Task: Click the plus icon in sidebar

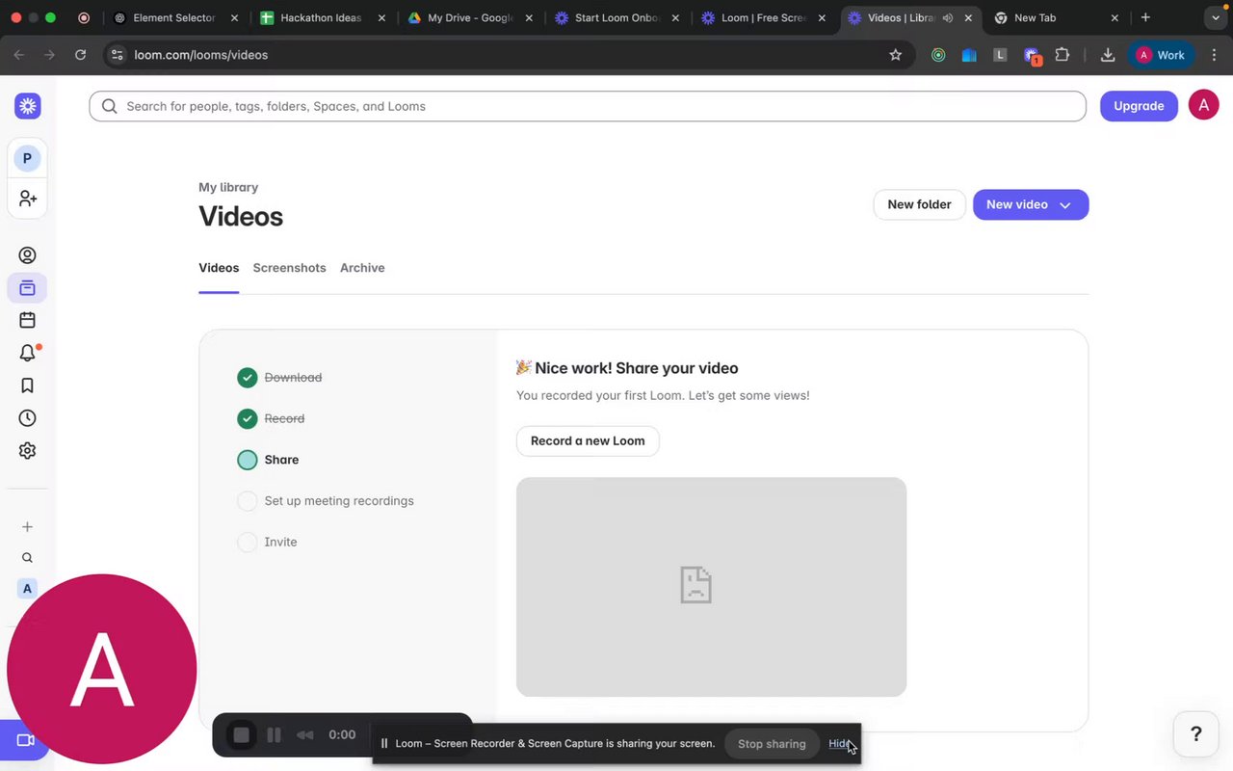Action: [x=27, y=527]
